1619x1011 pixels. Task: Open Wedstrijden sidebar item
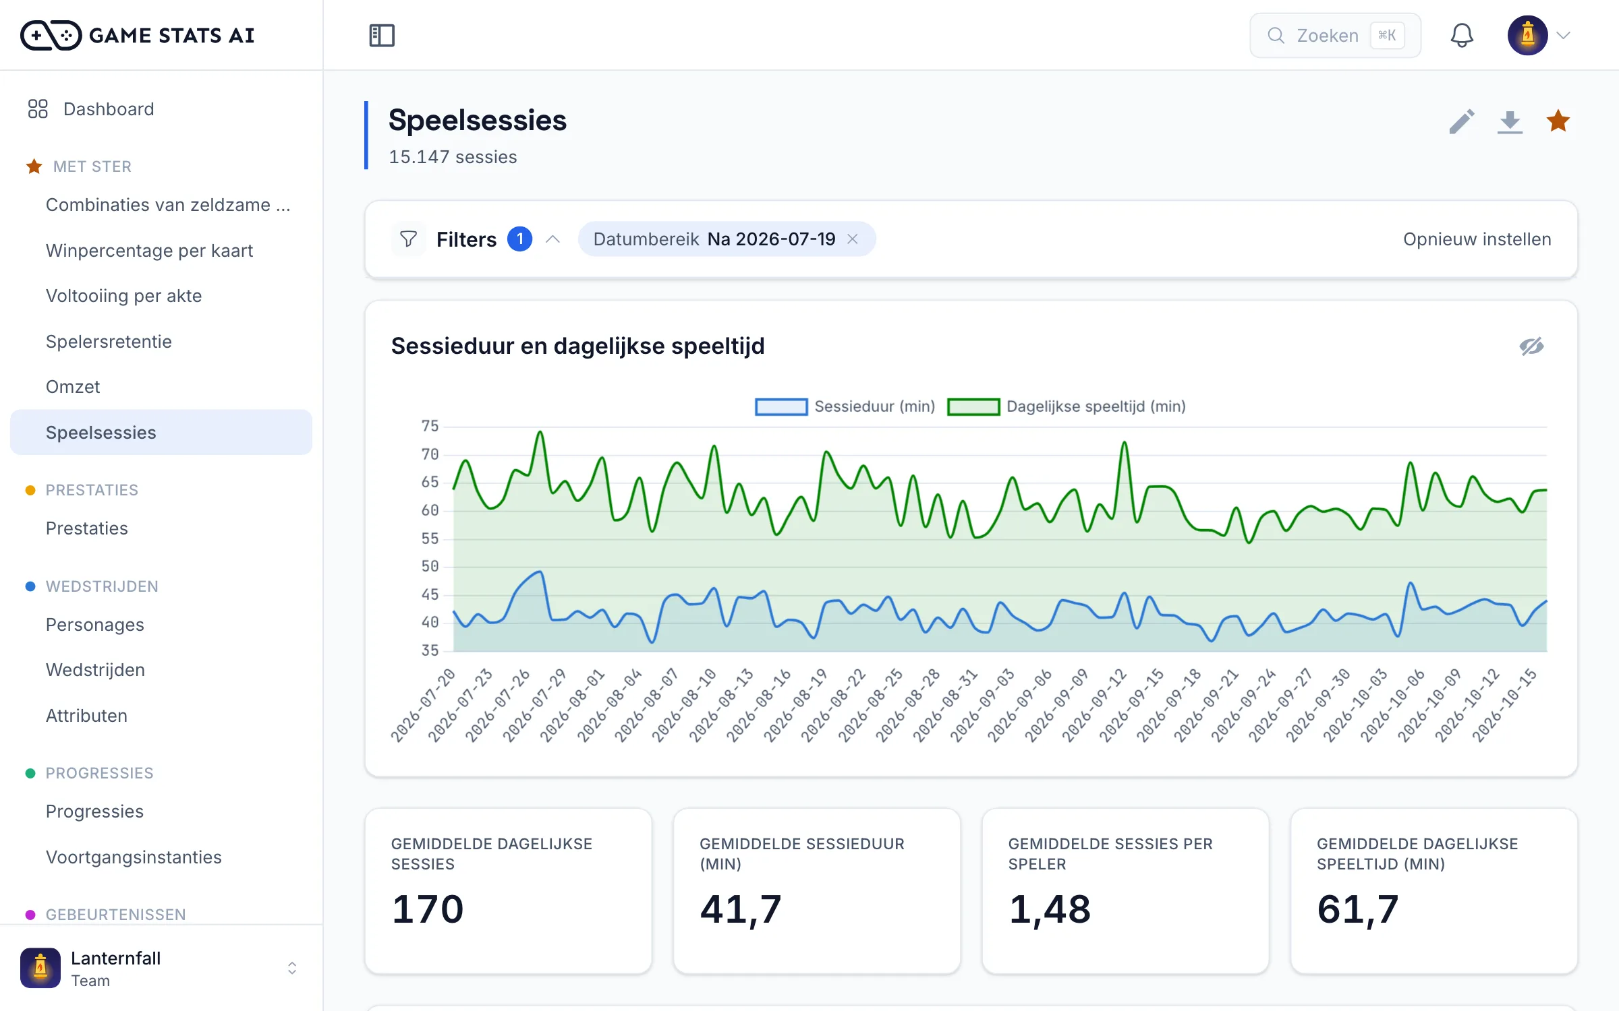pos(161,670)
